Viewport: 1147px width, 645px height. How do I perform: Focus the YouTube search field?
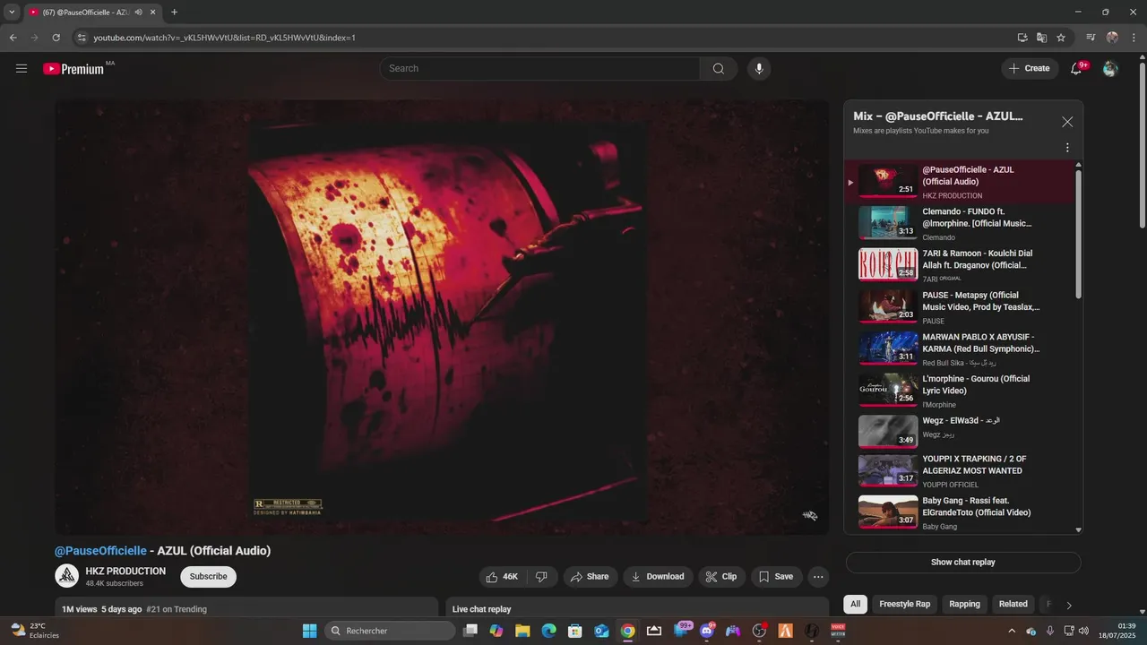click(x=540, y=68)
